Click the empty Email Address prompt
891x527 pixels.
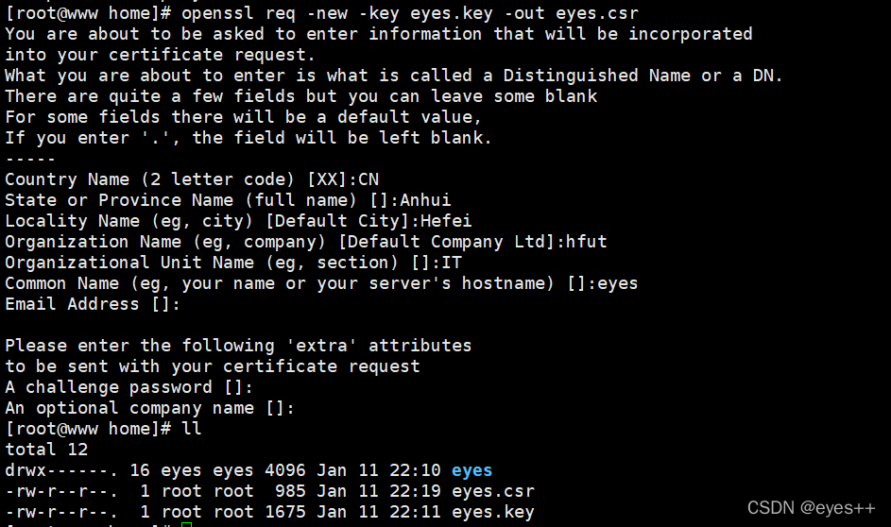[93, 304]
